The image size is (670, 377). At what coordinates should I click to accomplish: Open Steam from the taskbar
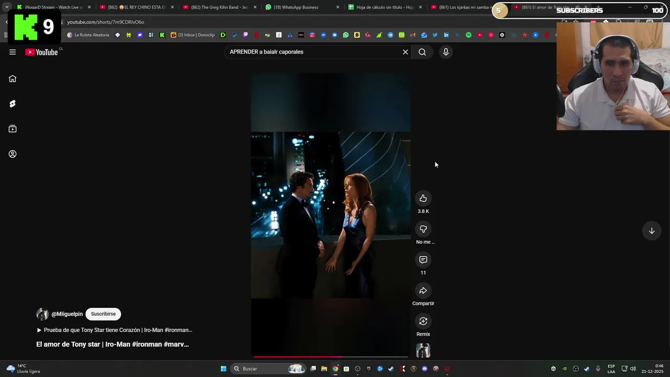click(391, 369)
